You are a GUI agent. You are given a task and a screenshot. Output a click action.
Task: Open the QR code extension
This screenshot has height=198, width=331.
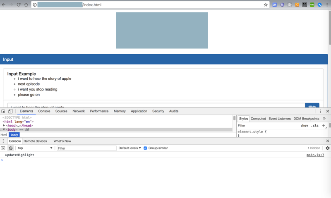pyautogui.click(x=305, y=5)
